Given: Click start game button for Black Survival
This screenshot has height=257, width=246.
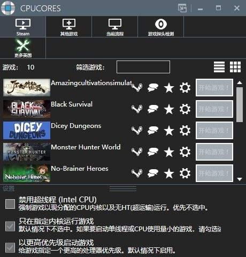Looking at the screenshot, I should (214, 109).
